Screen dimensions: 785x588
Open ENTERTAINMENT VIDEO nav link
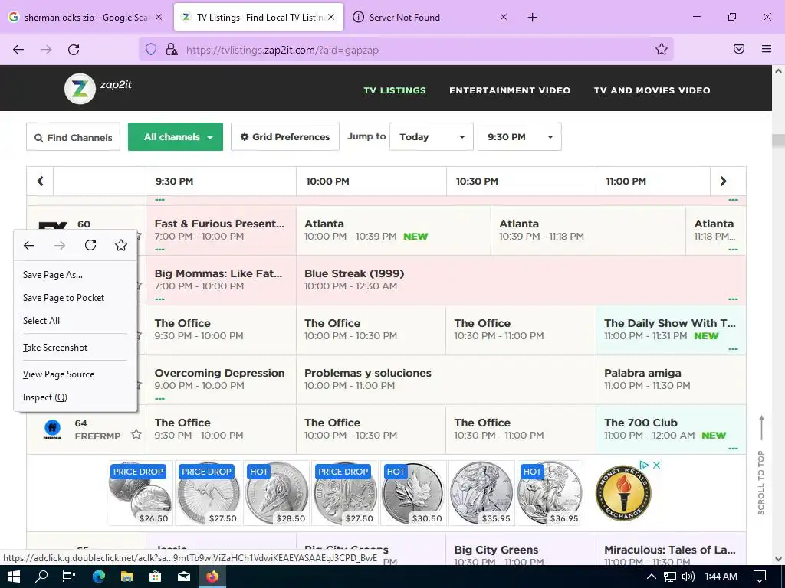pos(510,90)
